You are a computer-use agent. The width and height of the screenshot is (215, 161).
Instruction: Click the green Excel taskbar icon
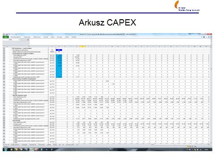coord(31,149)
